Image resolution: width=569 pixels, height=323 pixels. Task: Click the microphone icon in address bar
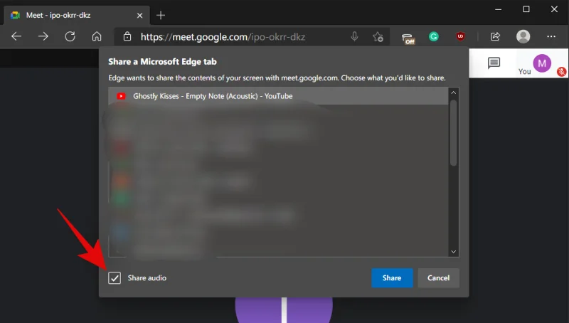pyautogui.click(x=354, y=36)
